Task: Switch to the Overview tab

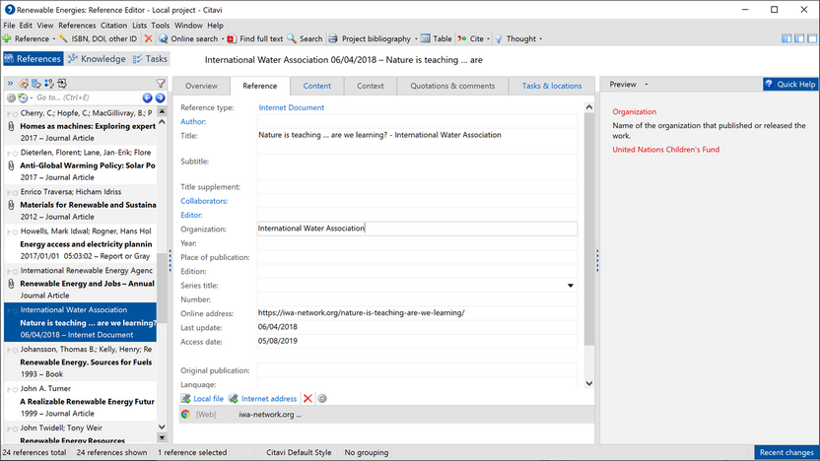Action: 201,86
